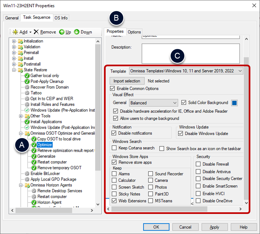
Task: Open the Options tab
Action: tap(134, 32)
